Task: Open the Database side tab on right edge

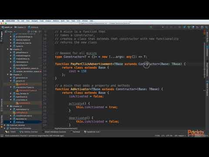Action: click(x=207, y=51)
